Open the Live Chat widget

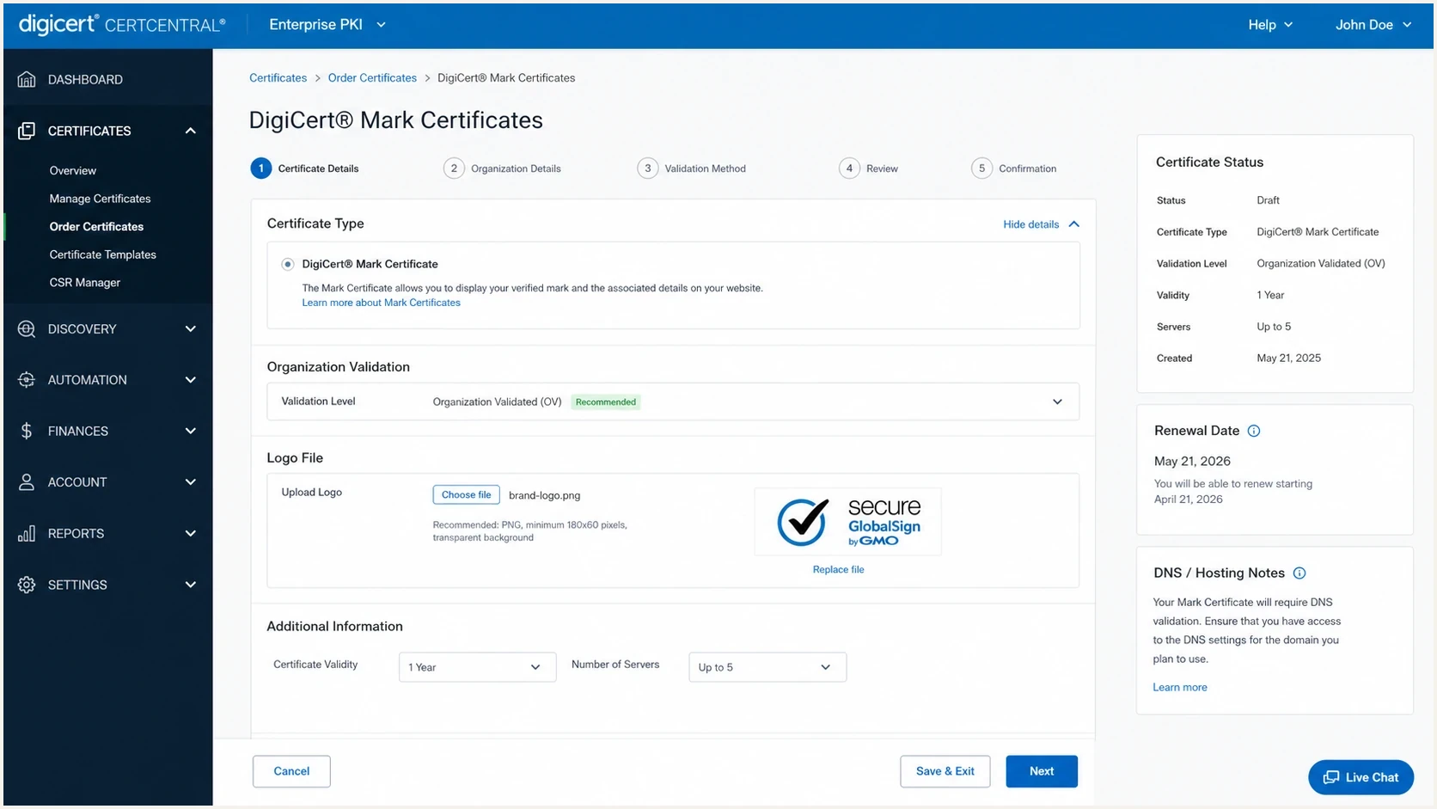[1361, 777]
